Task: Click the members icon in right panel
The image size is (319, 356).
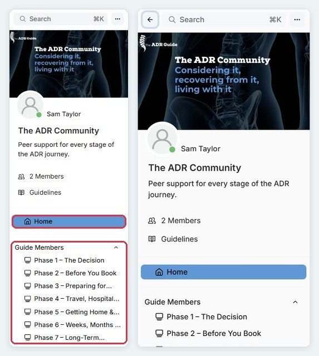Action: click(152, 220)
